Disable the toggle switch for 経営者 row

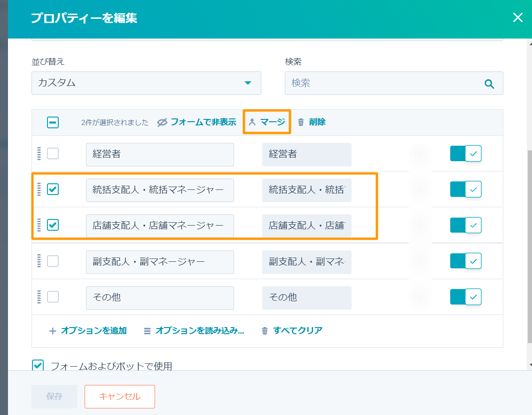click(x=465, y=154)
